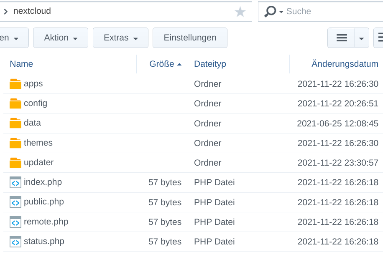Image resolution: width=383 pixels, height=267 pixels.
Task: Click the themes folder icon
Action: (x=15, y=143)
